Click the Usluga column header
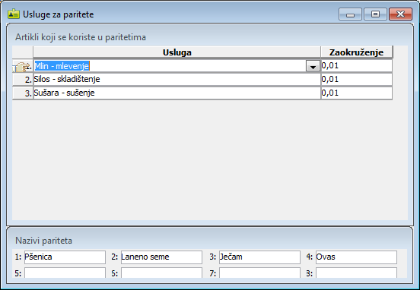 (177, 52)
